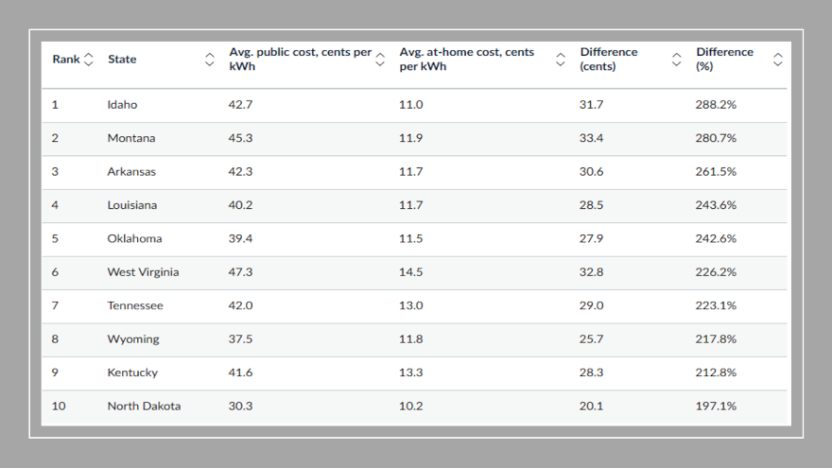Click the West Virginia state cell
The width and height of the screenshot is (832, 468).
pyautogui.click(x=143, y=272)
